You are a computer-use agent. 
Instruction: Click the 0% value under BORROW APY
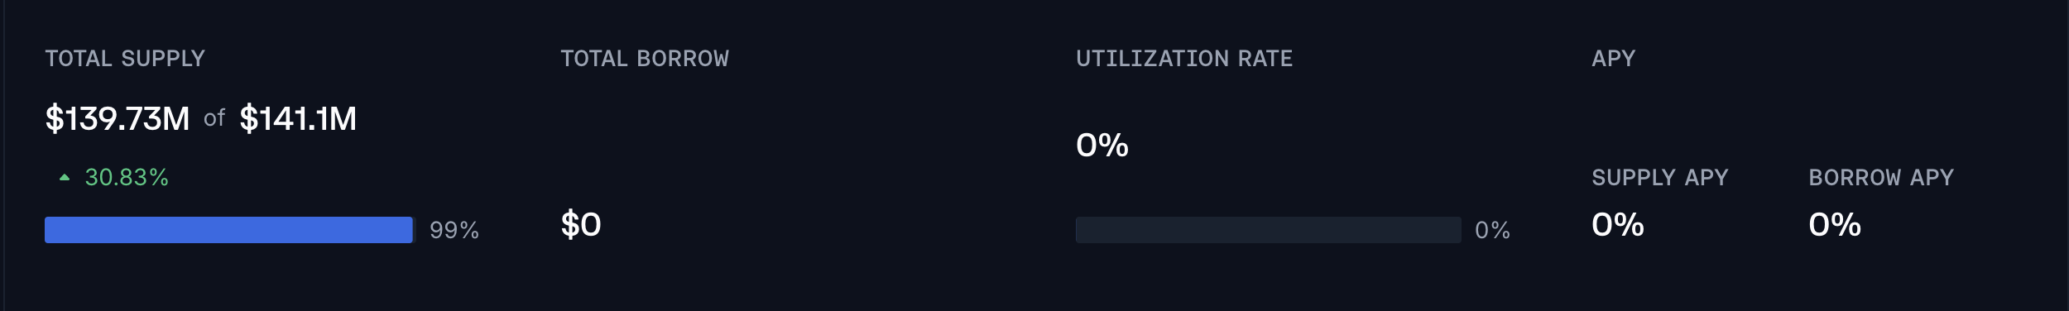click(x=1835, y=224)
